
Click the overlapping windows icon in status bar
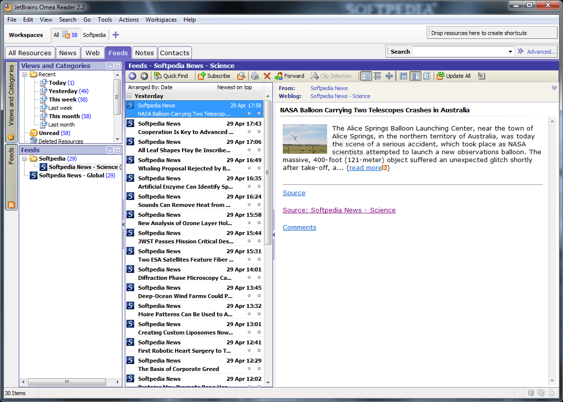coord(541,393)
